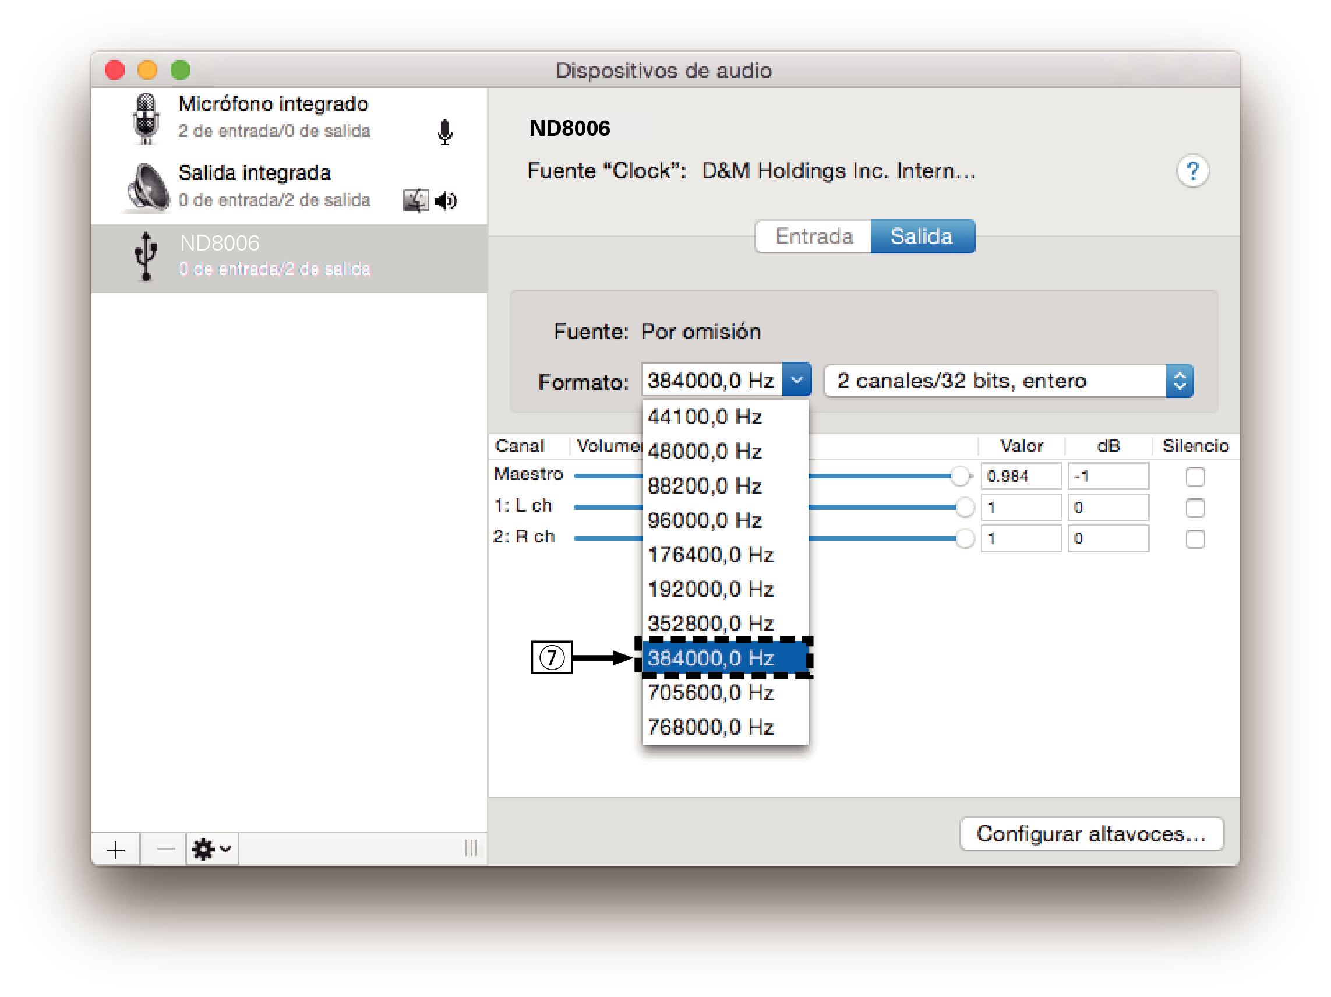
Task: Choose 96000,0 Hz sample rate
Action: point(725,520)
